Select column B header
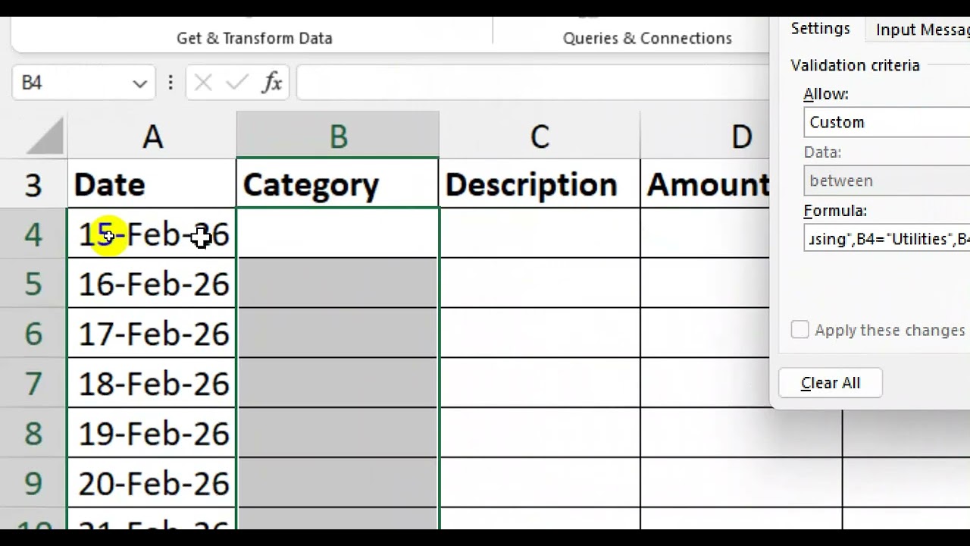The height and width of the screenshot is (546, 970). click(x=338, y=136)
